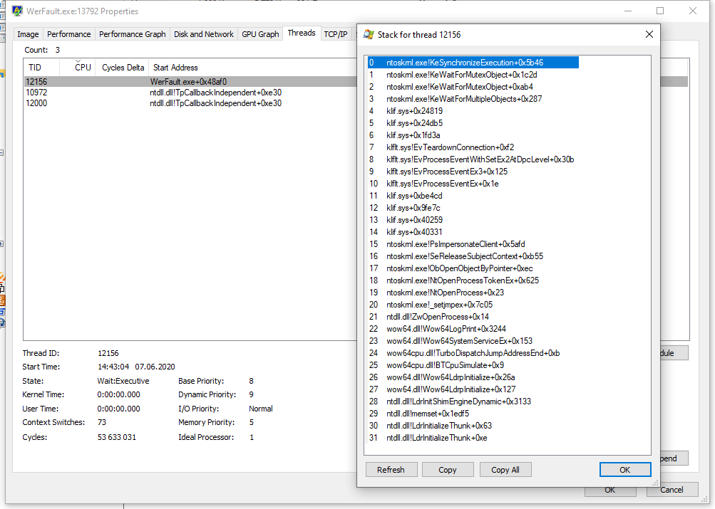Click the Context Switches value 73
Viewport: 715px width, 509px height.
(102, 422)
